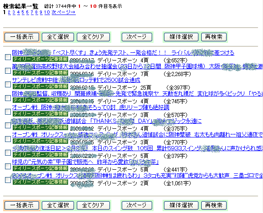
Task: Check the box for the 397字 article
Action: coord(8,84)
